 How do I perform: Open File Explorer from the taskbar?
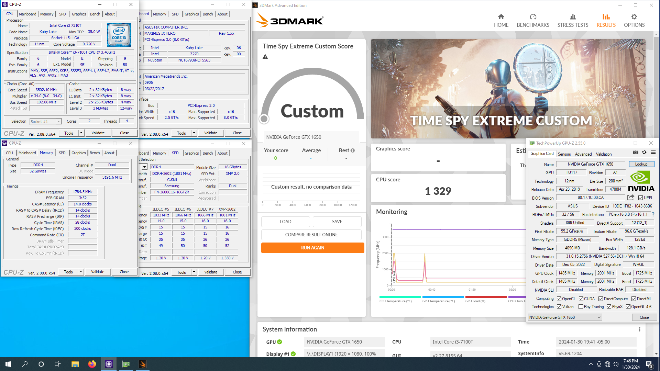pyautogui.click(x=75, y=364)
